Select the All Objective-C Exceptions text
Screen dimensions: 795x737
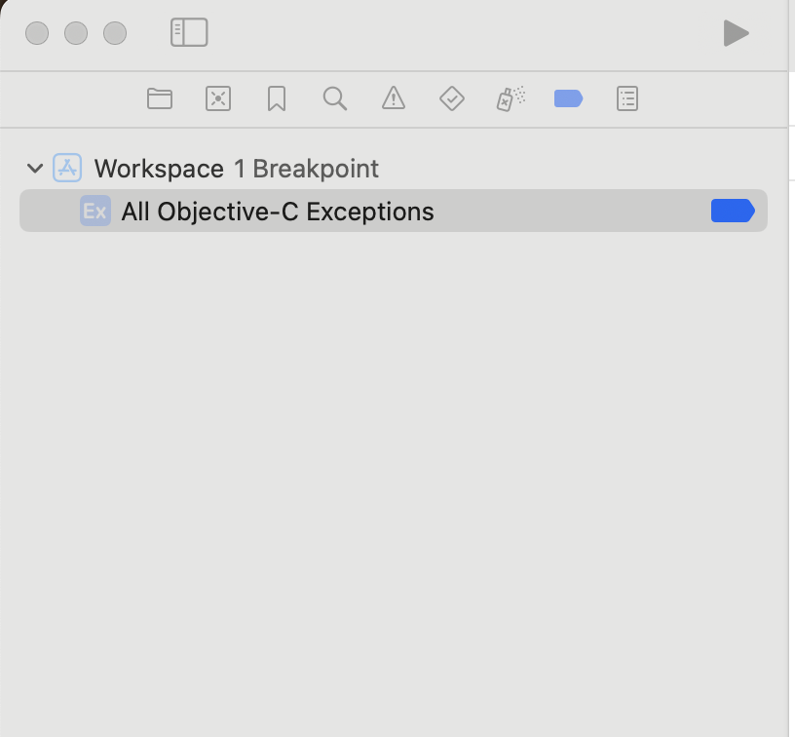[278, 212]
